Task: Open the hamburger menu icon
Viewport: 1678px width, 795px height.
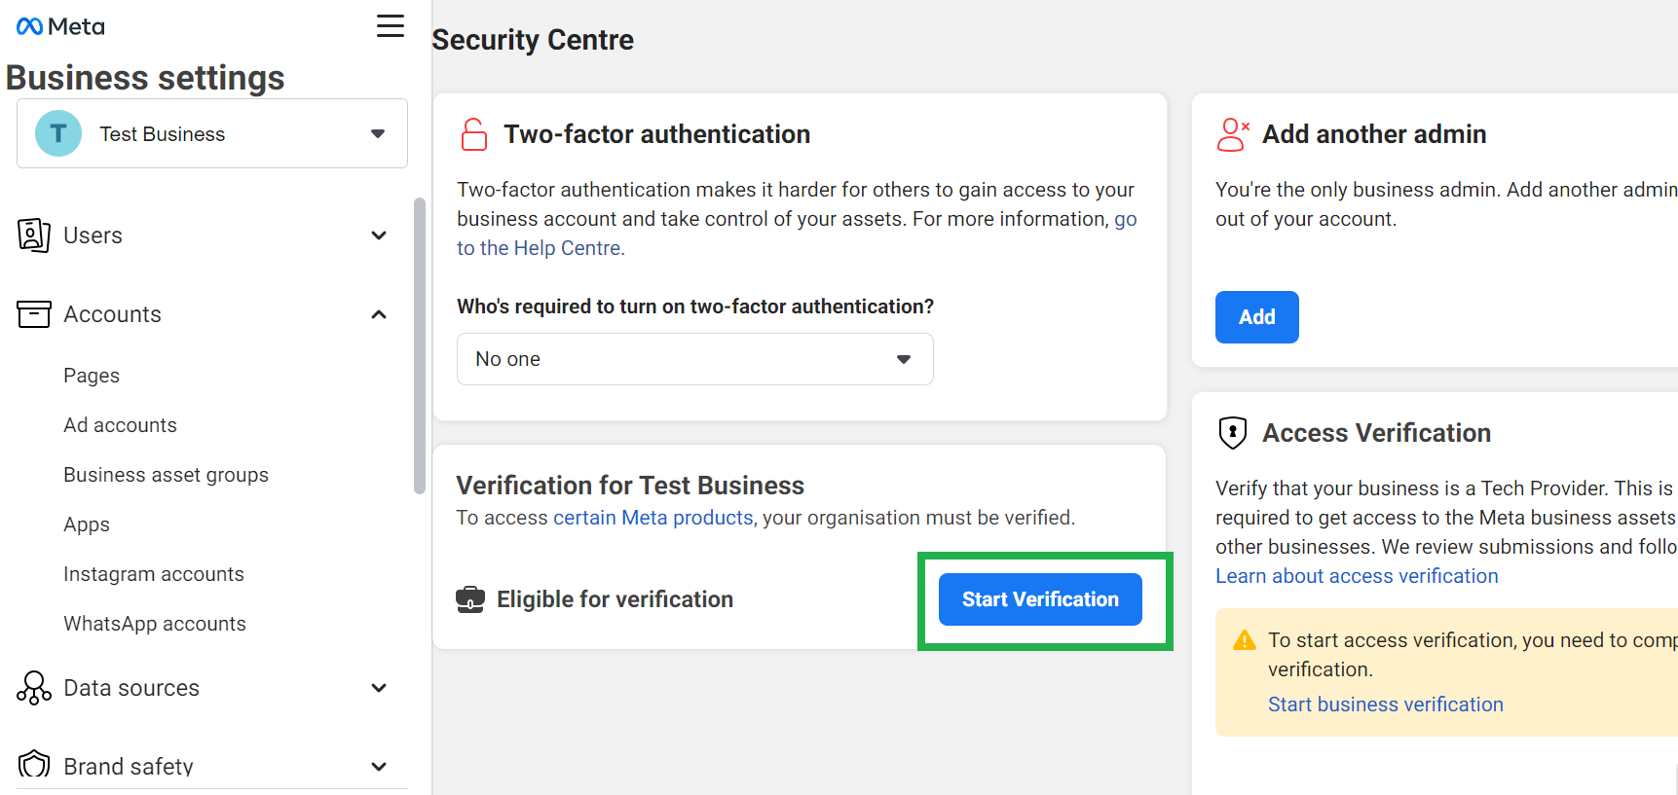Action: coord(391,26)
